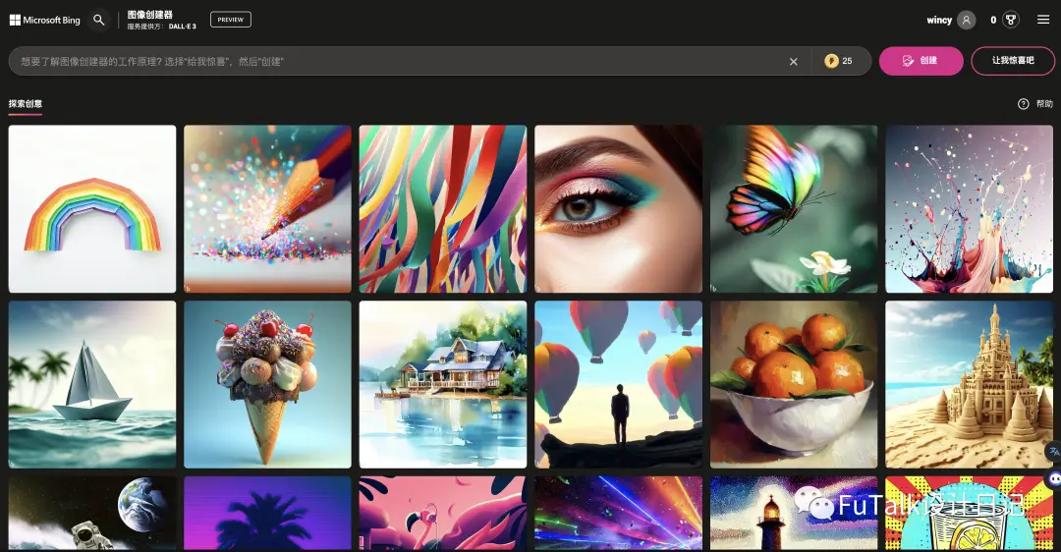
Task: Open the rainbow butterfly thumbnail
Action: click(794, 209)
